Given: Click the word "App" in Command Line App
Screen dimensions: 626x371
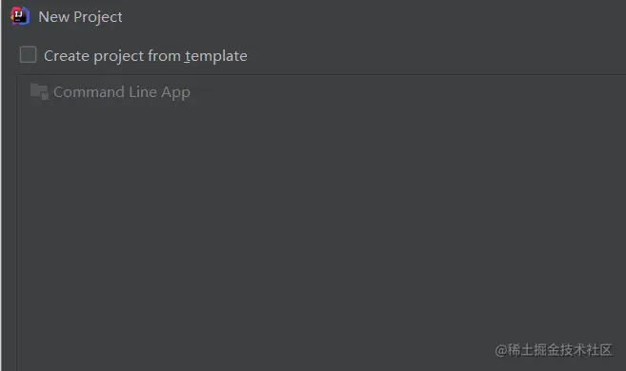Looking at the screenshot, I should [175, 92].
